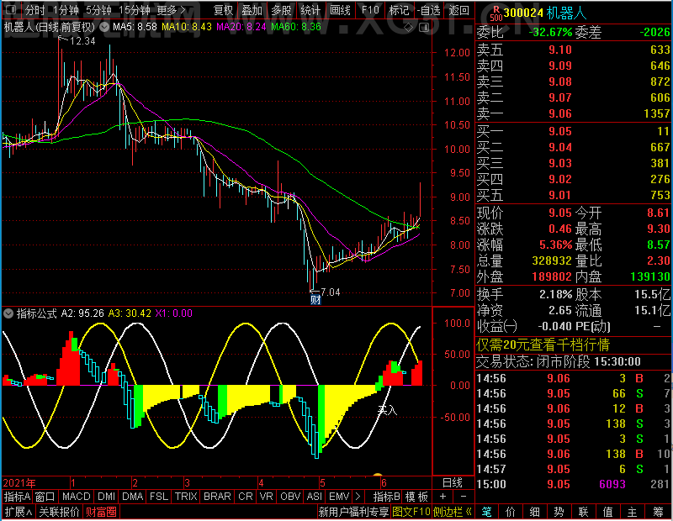Switch to 5分钟 period
The height and width of the screenshot is (521, 673).
coord(98,10)
